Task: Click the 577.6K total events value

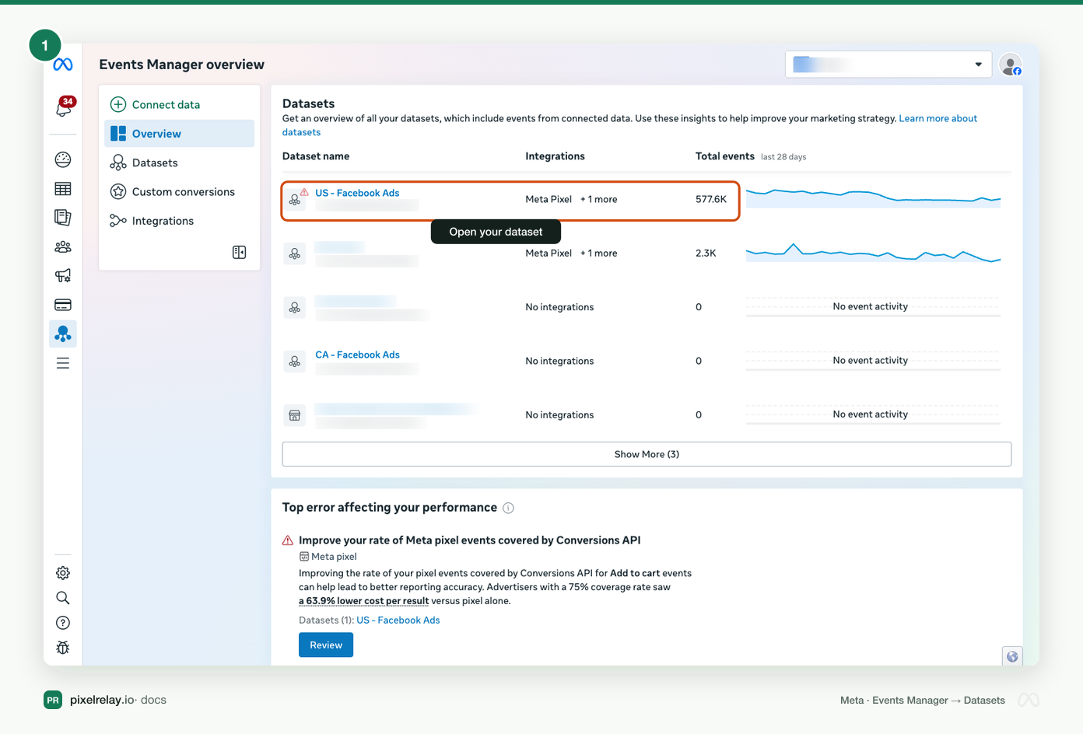Action: 711,199
